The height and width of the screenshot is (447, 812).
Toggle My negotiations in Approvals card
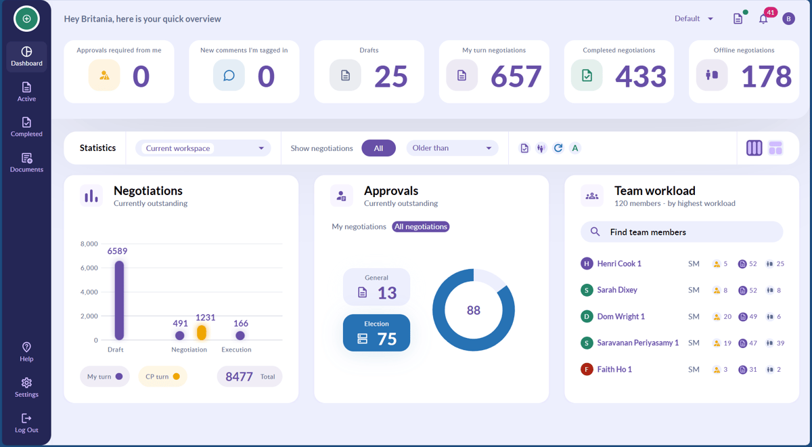click(359, 227)
